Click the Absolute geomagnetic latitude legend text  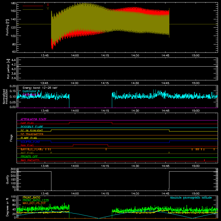[191, 198]
